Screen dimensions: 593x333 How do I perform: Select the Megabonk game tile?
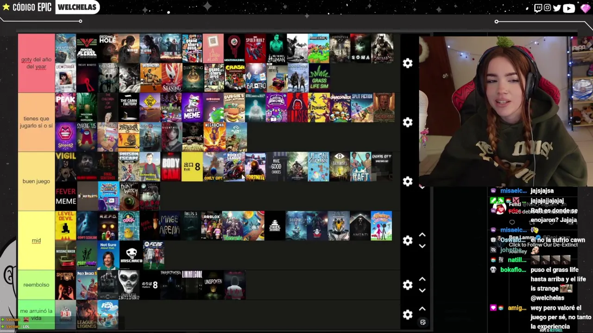pos(214,137)
